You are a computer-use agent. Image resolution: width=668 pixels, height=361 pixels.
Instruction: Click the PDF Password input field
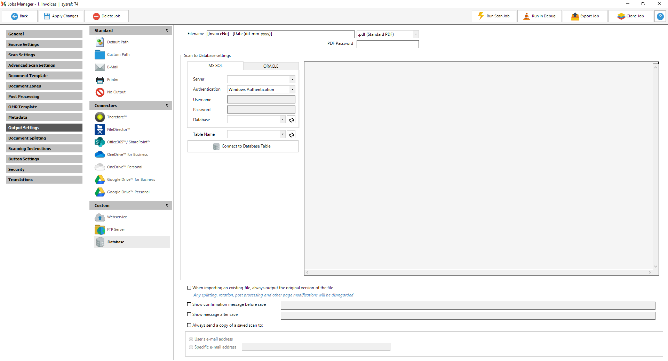tap(387, 44)
